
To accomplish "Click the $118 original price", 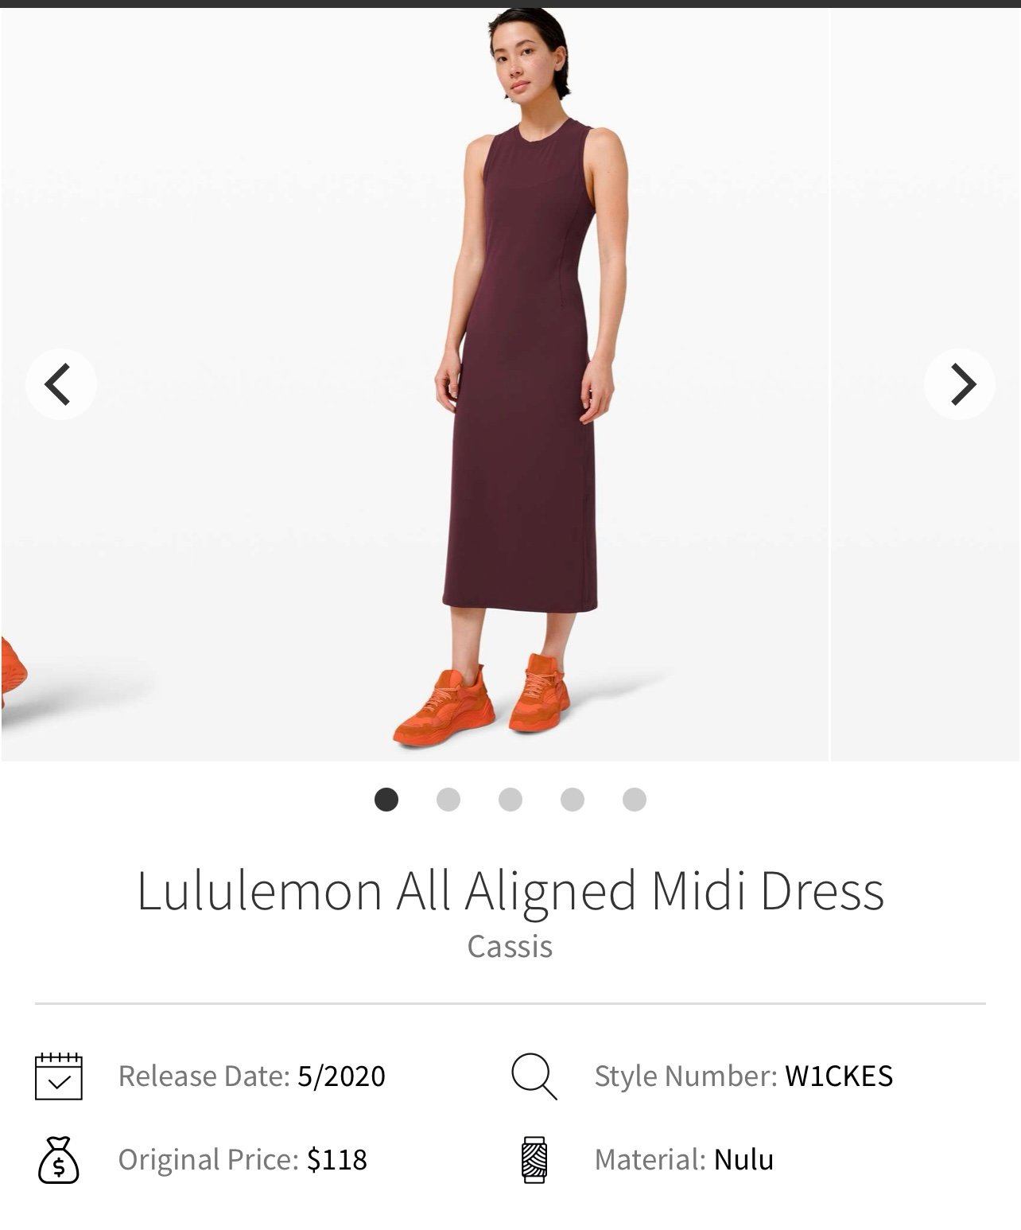I will (x=337, y=1160).
